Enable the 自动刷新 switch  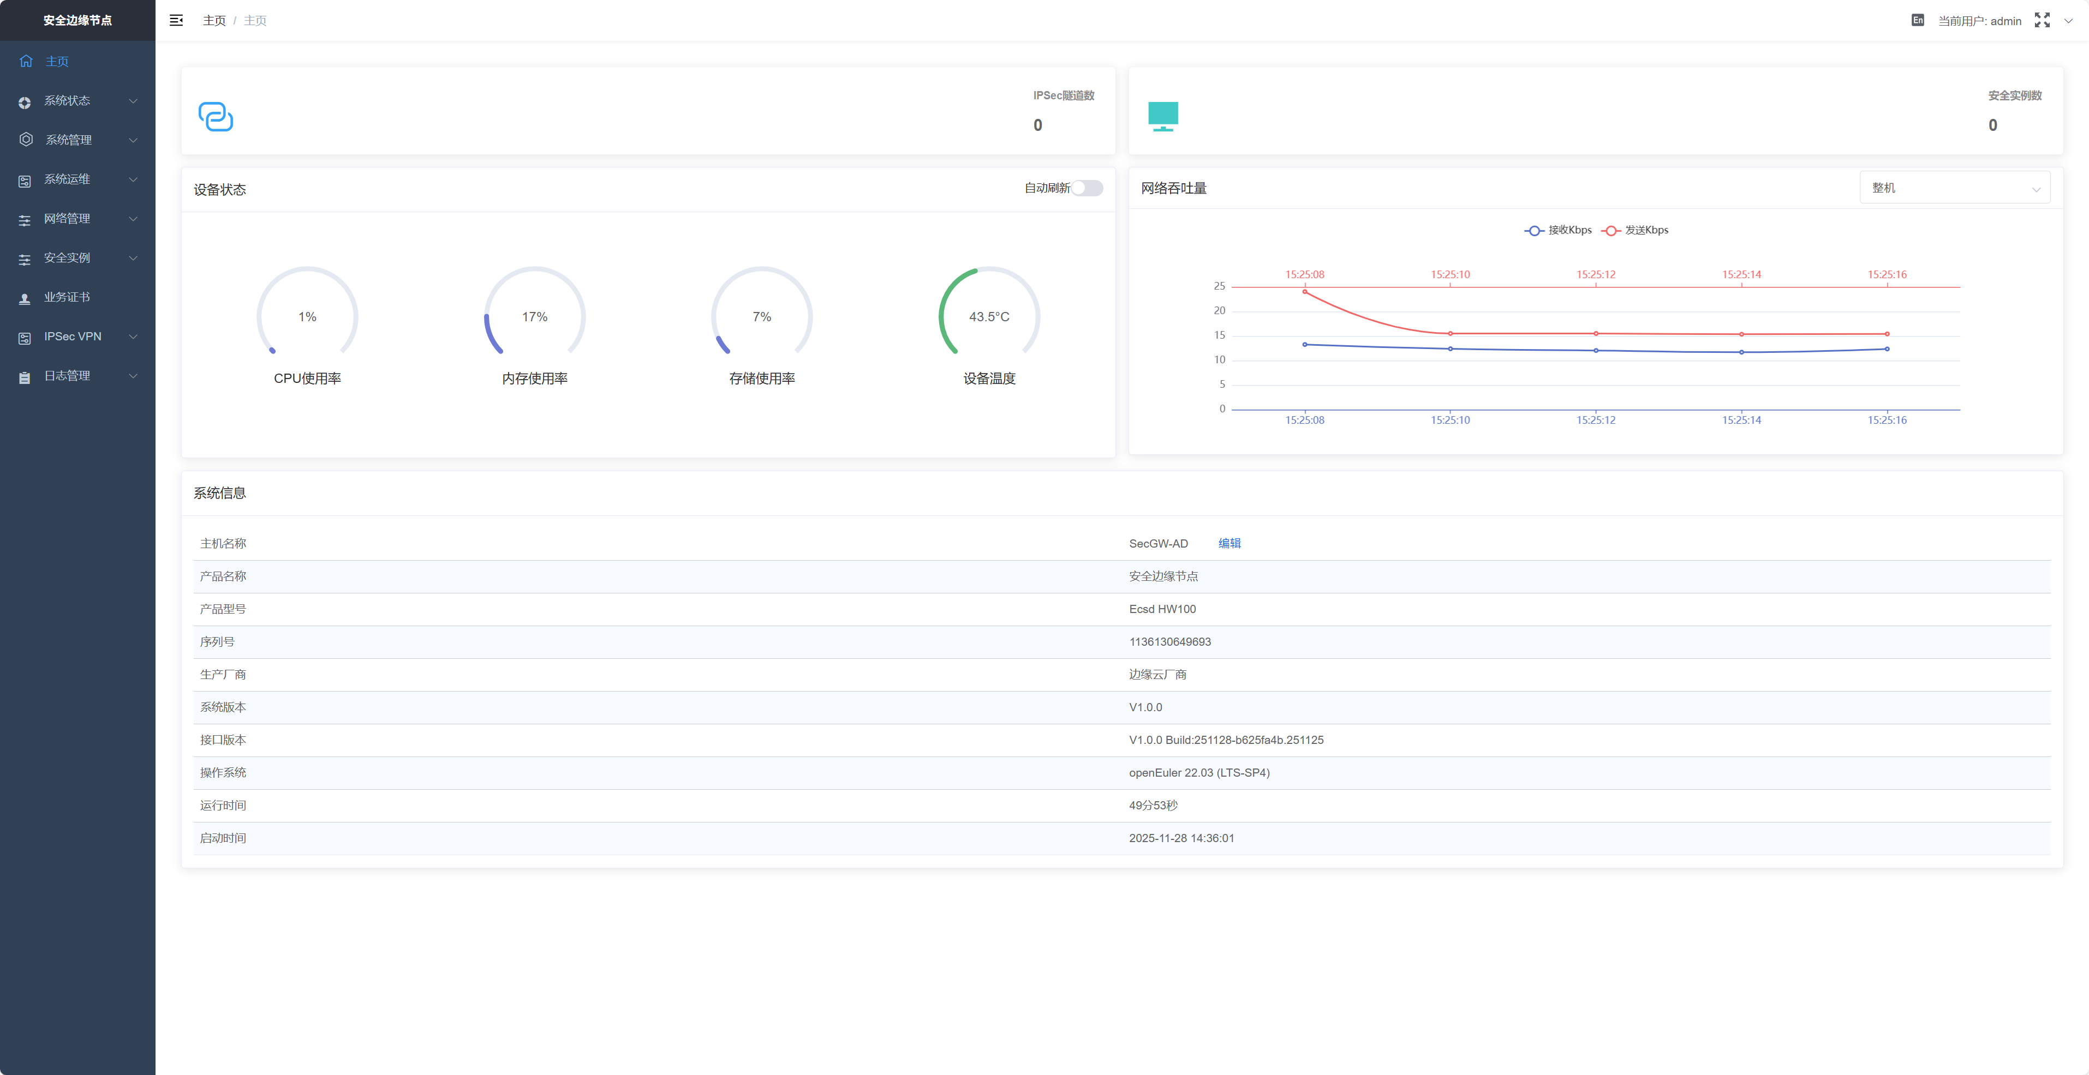[1087, 188]
